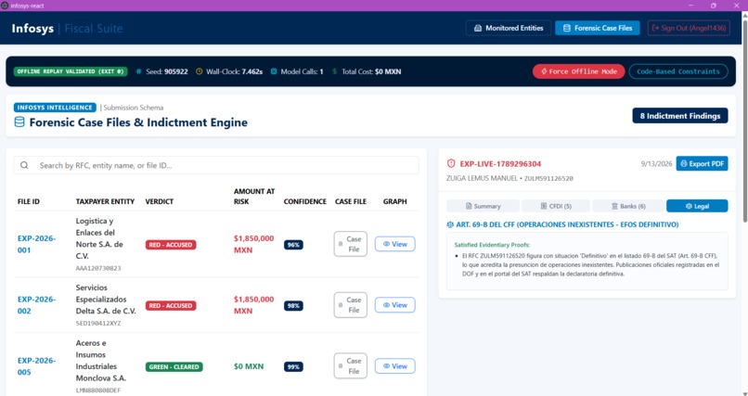Click the receipt icon in CFDI tab
The width and height of the screenshot is (748, 396).
point(543,206)
